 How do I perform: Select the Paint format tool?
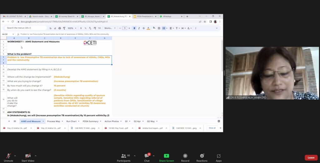coord(64,28)
